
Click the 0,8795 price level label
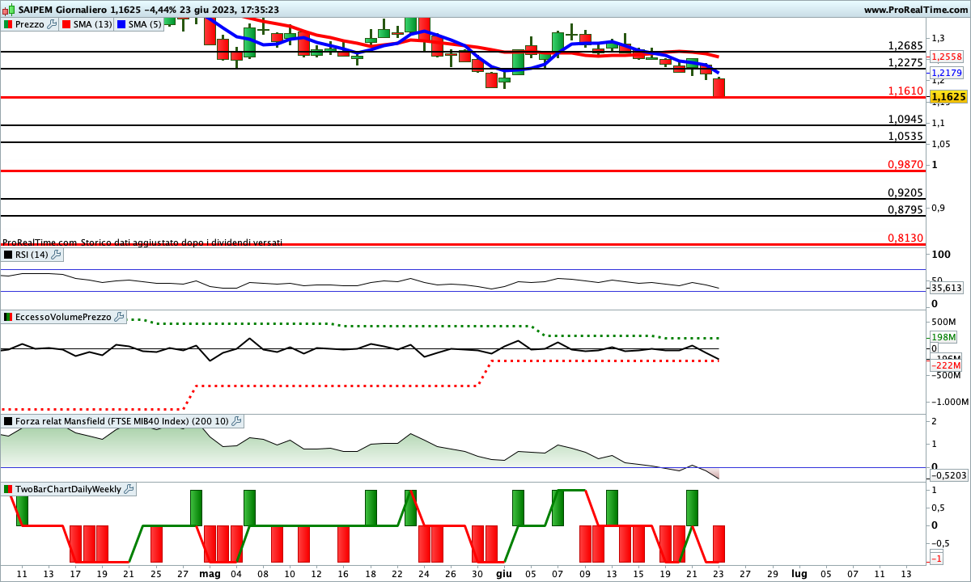click(905, 209)
